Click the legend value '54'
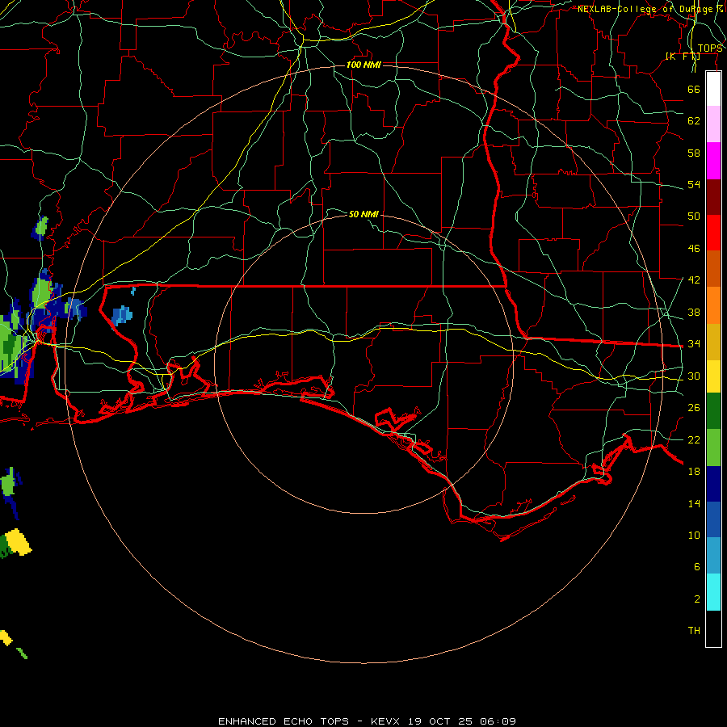The height and width of the screenshot is (727, 727). (x=694, y=184)
